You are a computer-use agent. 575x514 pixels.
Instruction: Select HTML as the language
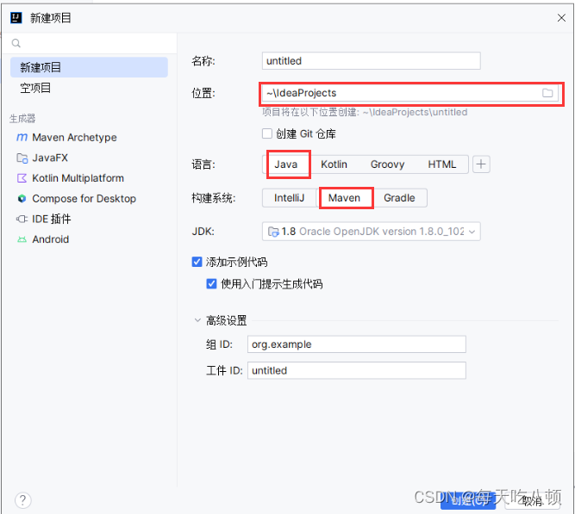click(x=442, y=164)
